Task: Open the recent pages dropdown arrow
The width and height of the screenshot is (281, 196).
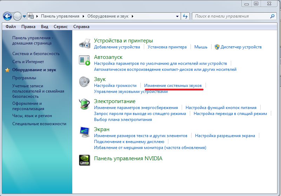Action: (24, 16)
